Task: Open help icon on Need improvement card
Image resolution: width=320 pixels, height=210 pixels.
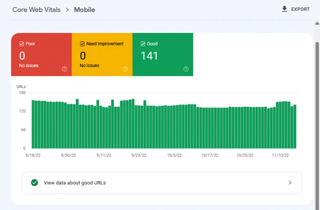Action: [125, 69]
